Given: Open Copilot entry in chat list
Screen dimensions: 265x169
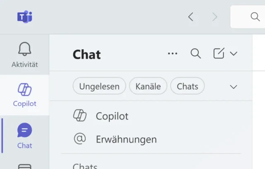Looking at the screenshot, I should pyautogui.click(x=112, y=116).
